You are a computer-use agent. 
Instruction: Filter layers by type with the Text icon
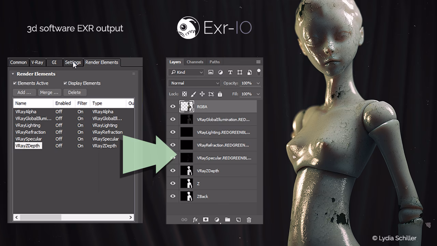pyautogui.click(x=230, y=72)
